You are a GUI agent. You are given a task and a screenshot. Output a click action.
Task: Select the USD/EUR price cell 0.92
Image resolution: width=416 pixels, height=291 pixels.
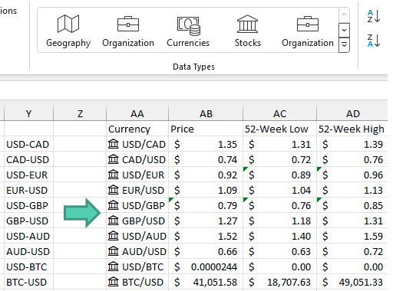[206, 175]
